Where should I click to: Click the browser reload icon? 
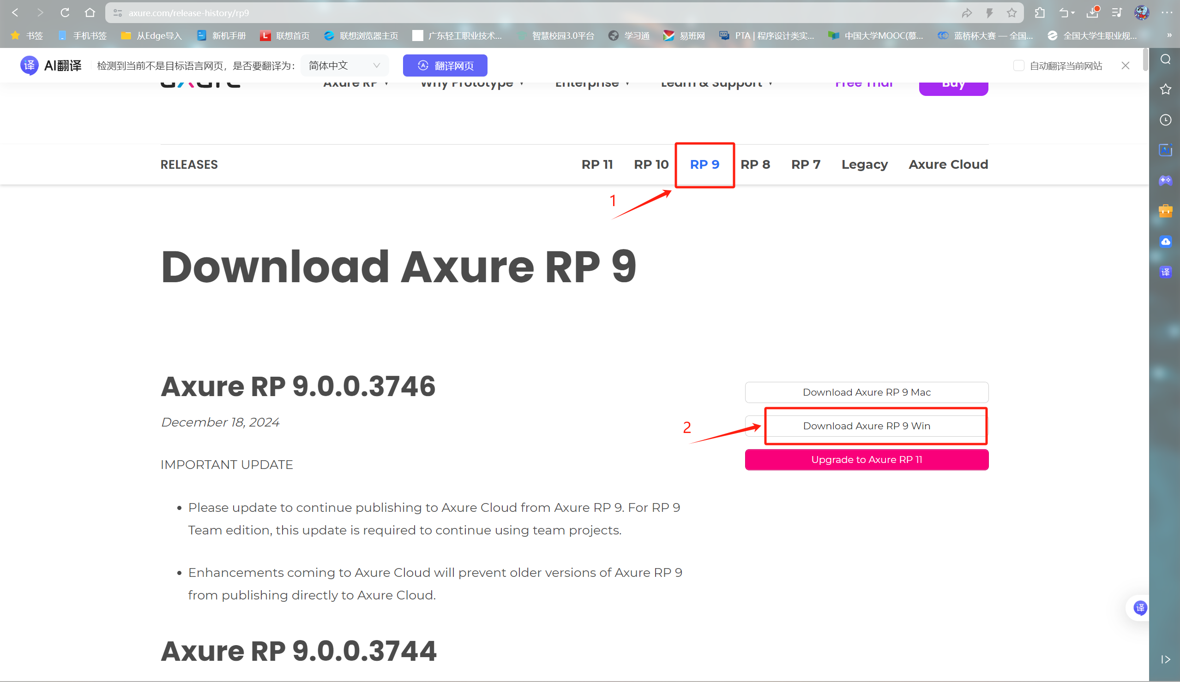tap(65, 12)
